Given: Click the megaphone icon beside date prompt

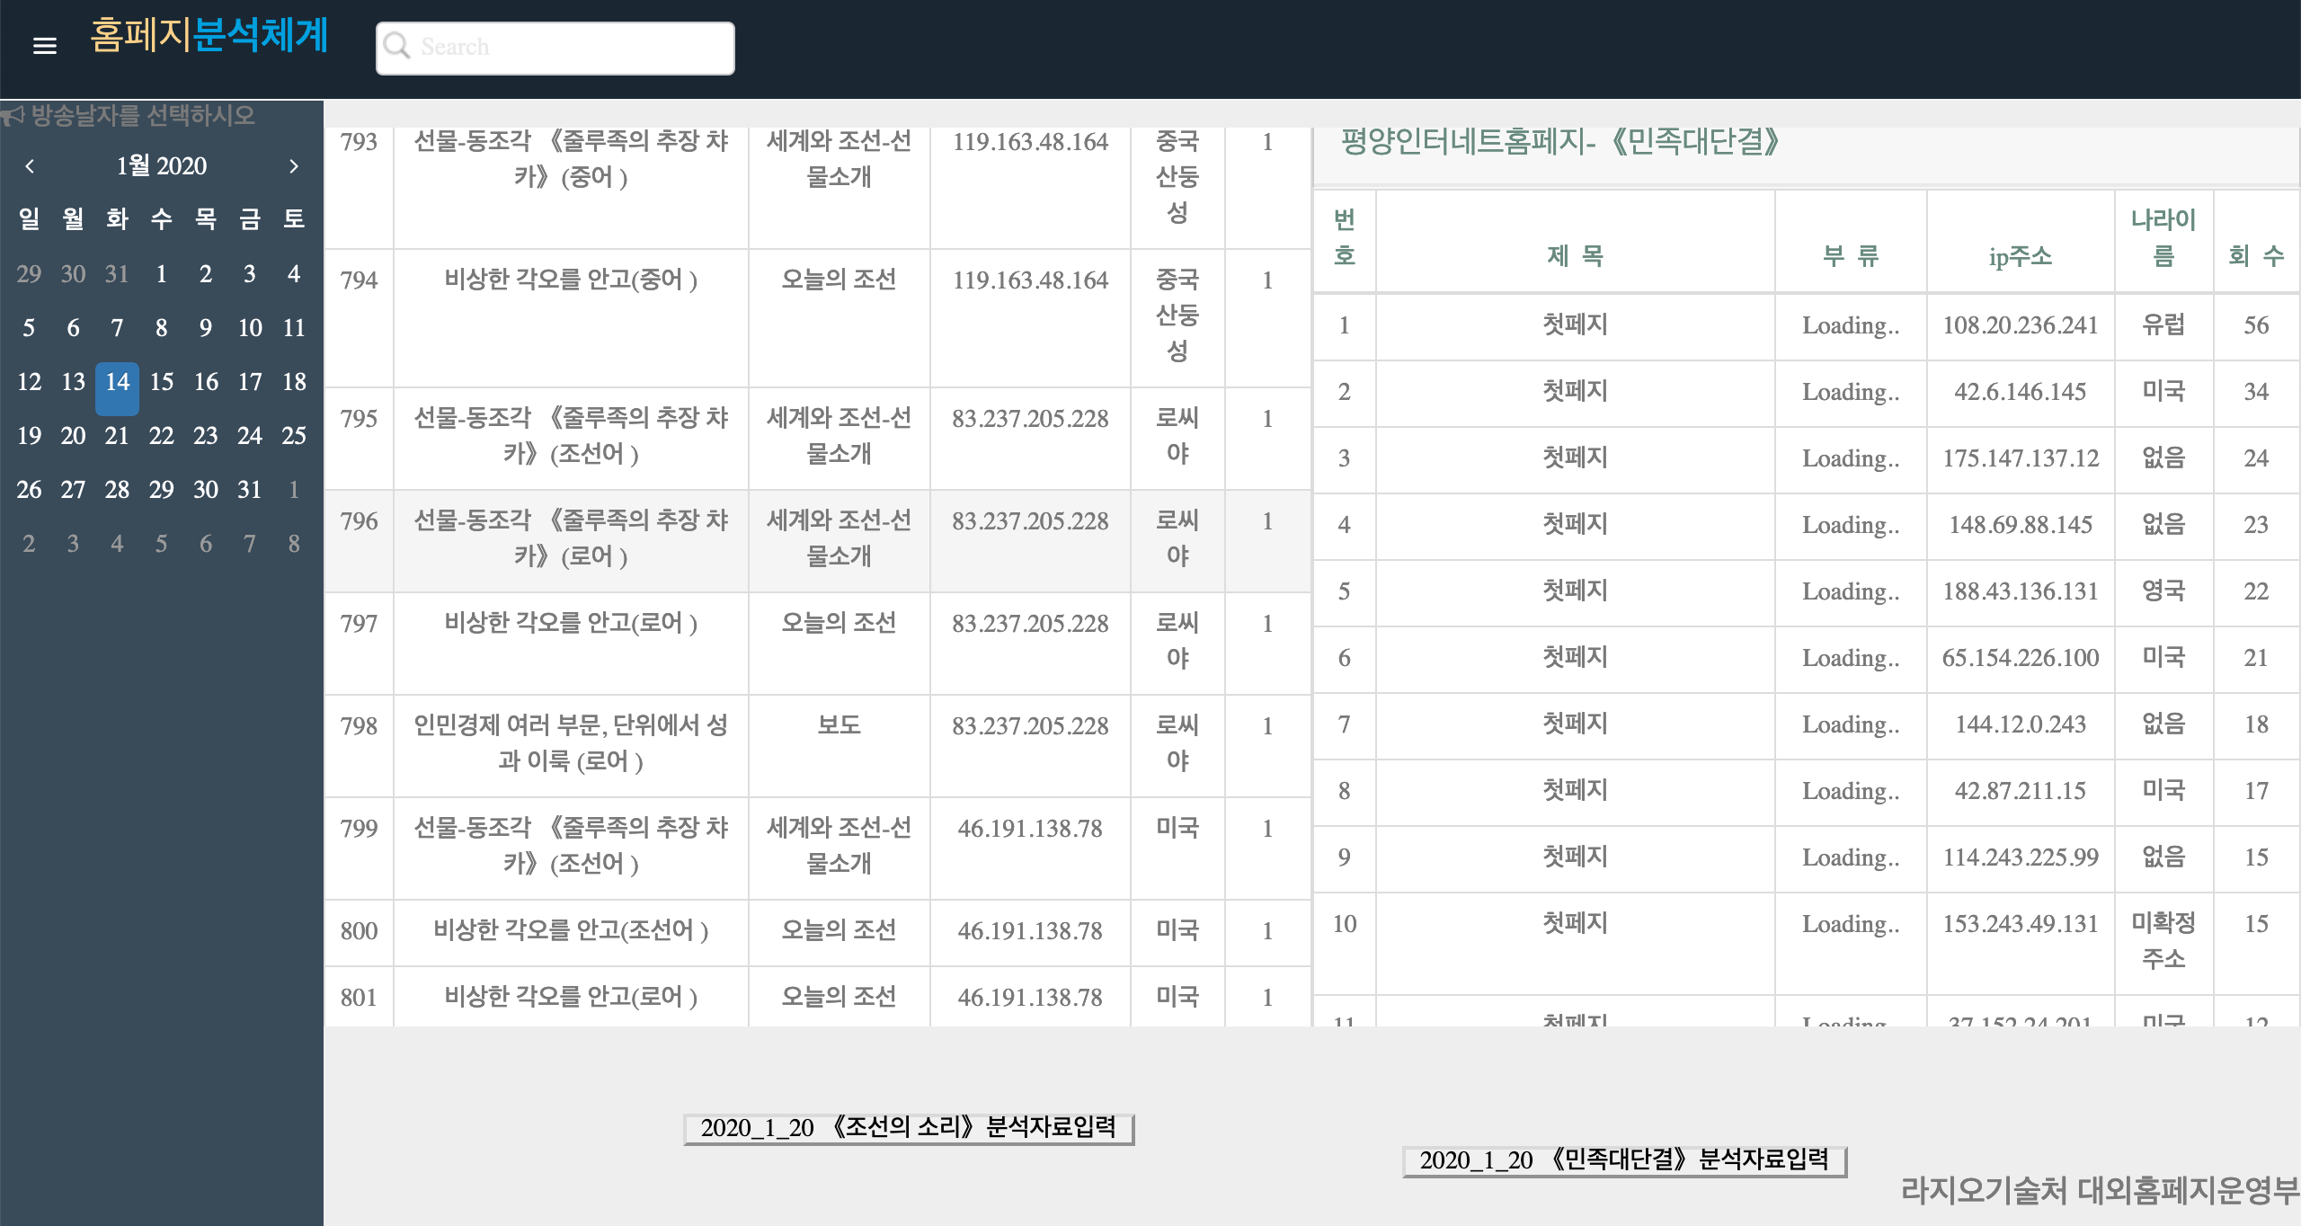Looking at the screenshot, I should (13, 115).
